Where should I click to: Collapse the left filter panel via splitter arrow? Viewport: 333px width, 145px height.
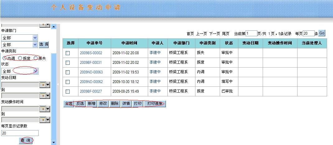tap(58, 84)
